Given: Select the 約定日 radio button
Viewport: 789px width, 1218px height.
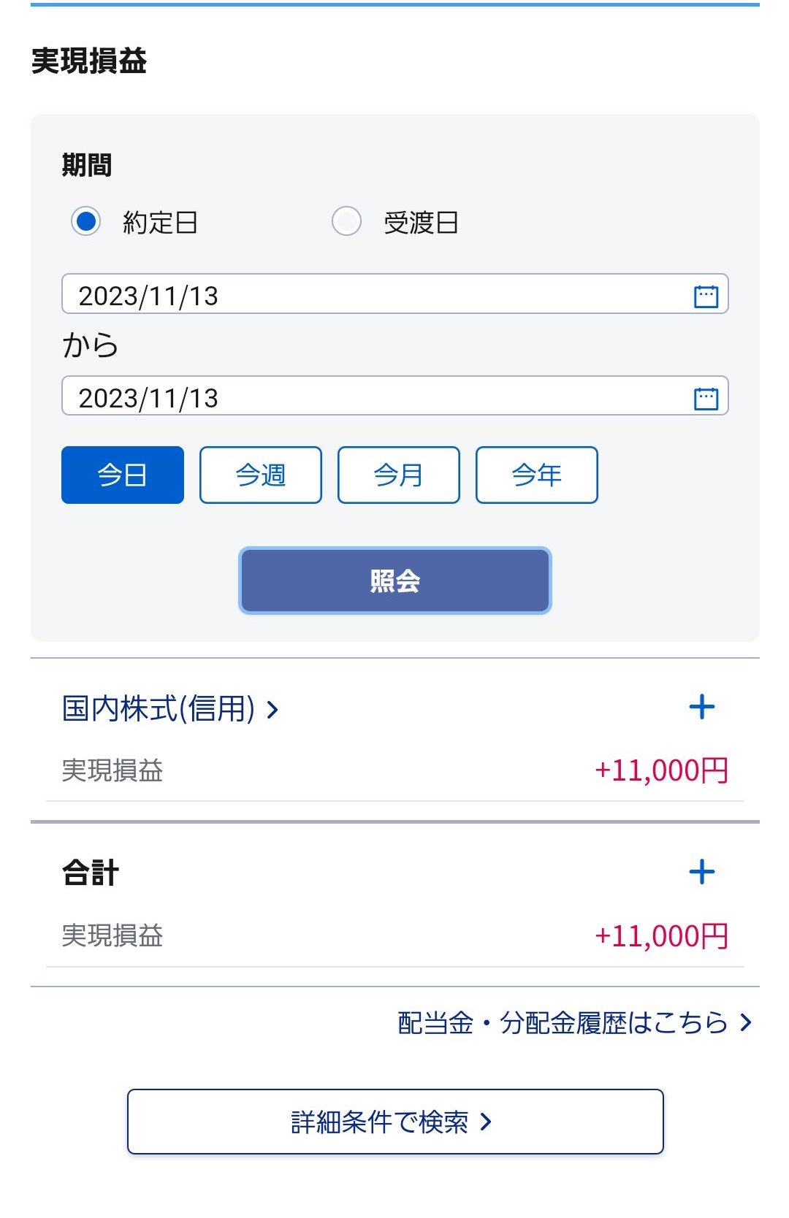Looking at the screenshot, I should [x=86, y=221].
